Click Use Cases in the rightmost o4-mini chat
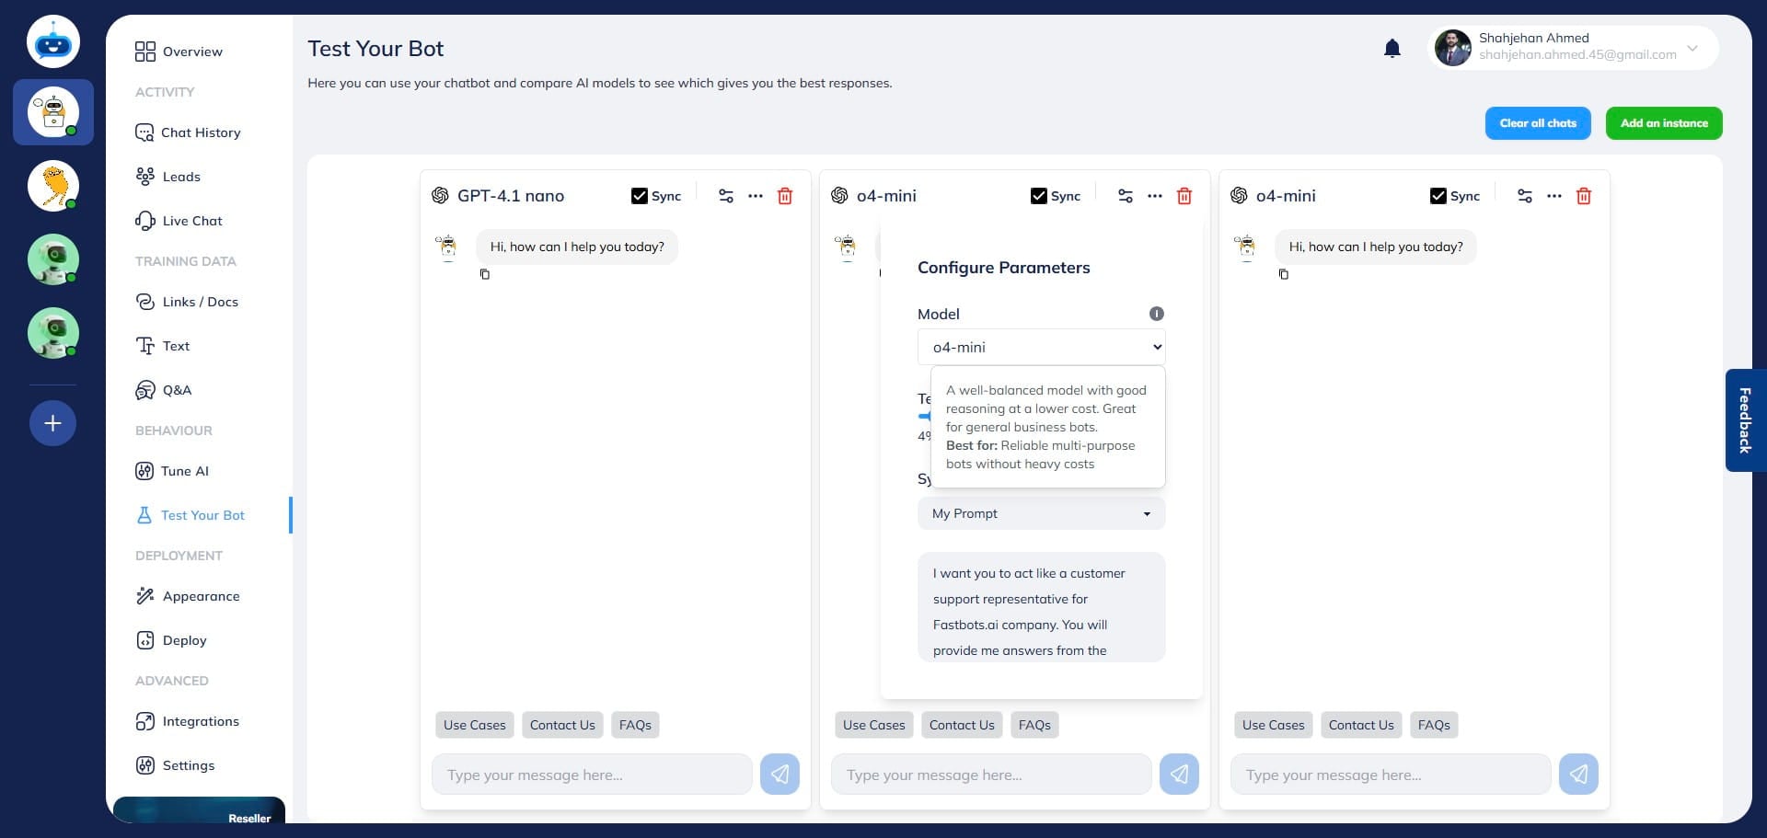This screenshot has width=1767, height=838. click(x=1274, y=725)
